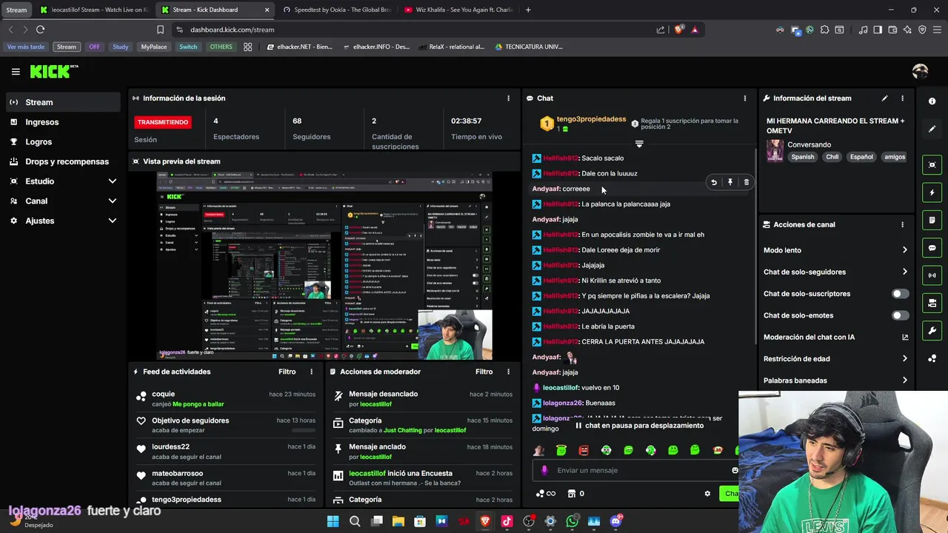Viewport: 948px width, 533px height.
Task: Open the hamburger menu beside the Kick logo
Action: [16, 72]
